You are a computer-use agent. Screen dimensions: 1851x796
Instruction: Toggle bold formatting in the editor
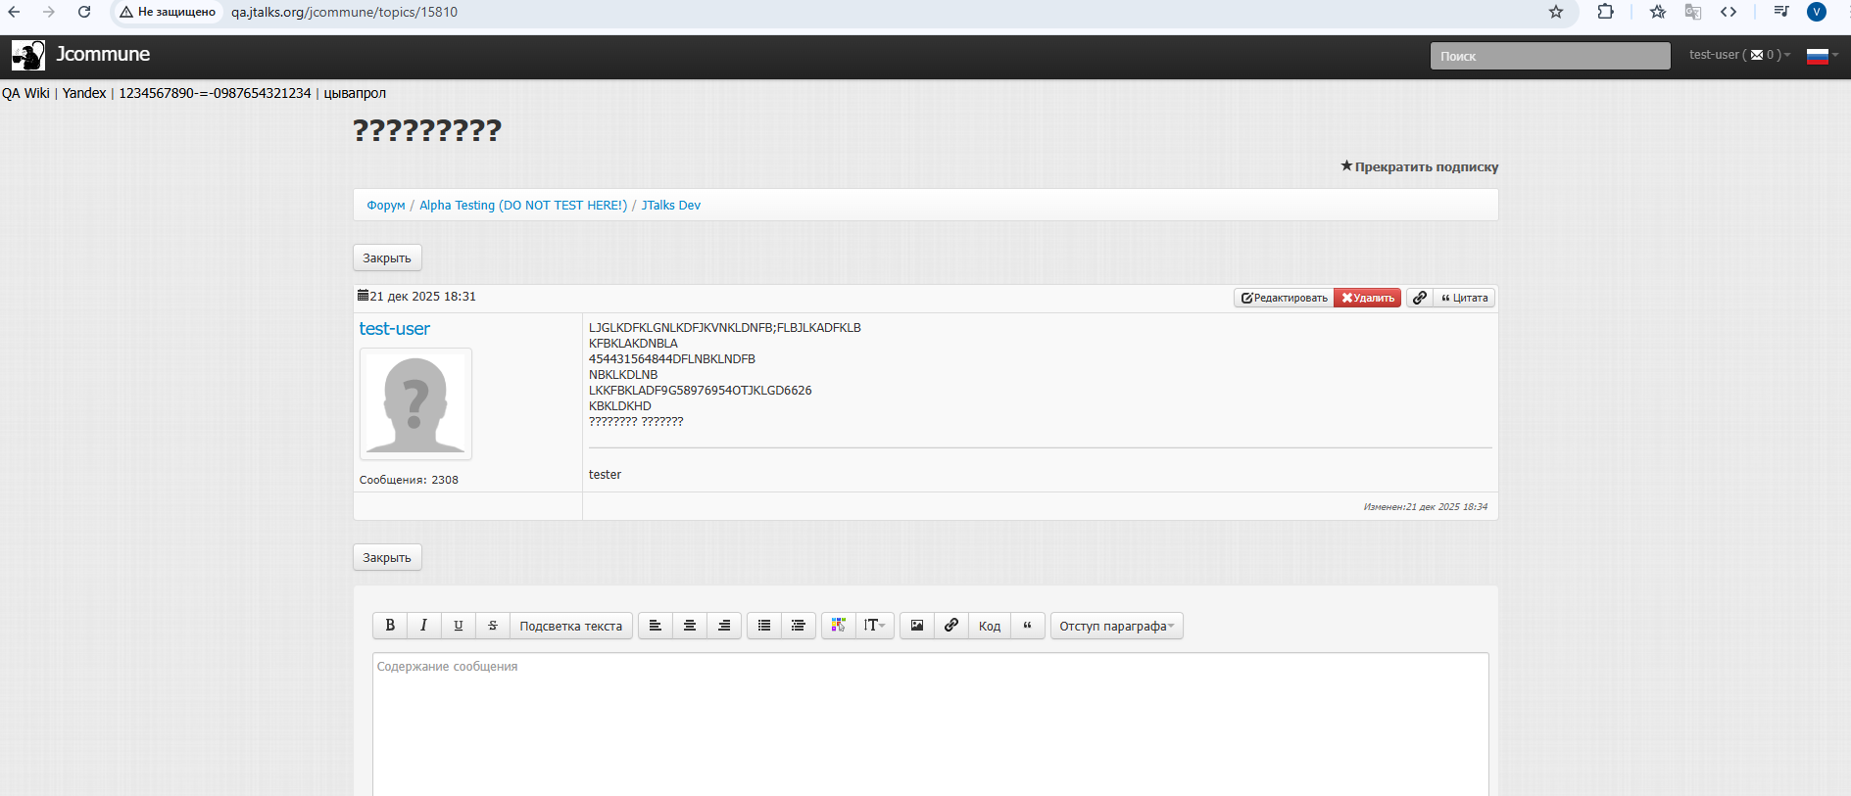click(390, 626)
